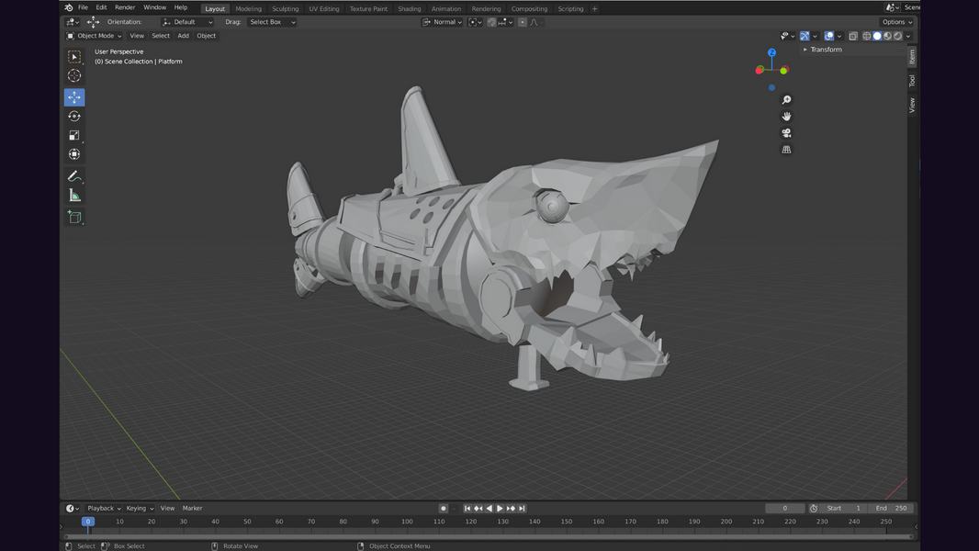Select the Rotate tool in the toolbar
Screen dimensions: 979x551
74,117
